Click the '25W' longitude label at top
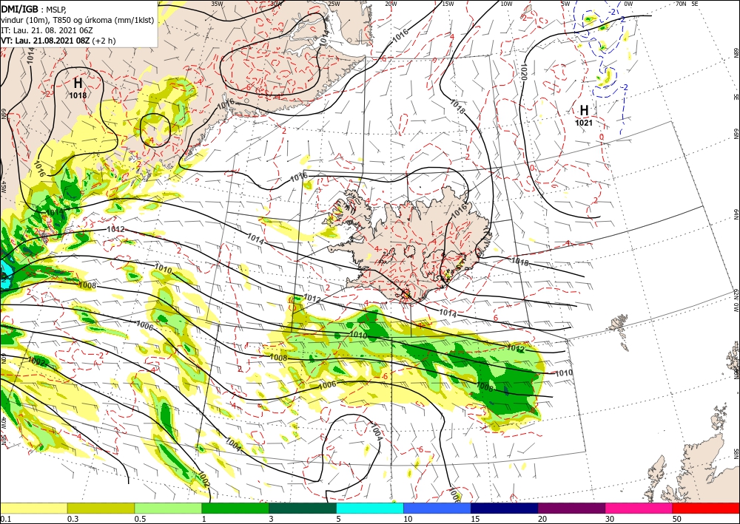The width and height of the screenshot is (740, 524). pos(334,4)
